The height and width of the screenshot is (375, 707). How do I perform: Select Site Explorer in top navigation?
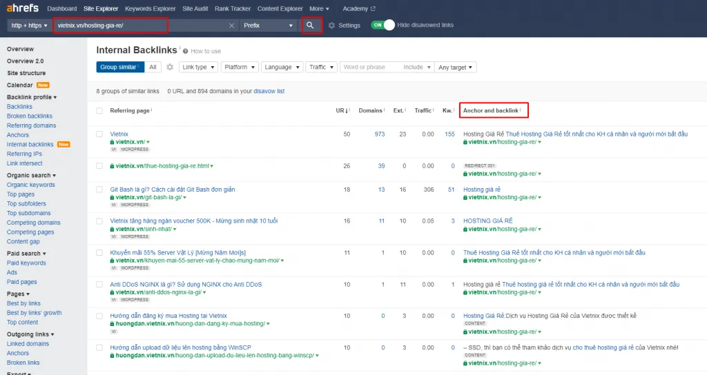click(101, 8)
